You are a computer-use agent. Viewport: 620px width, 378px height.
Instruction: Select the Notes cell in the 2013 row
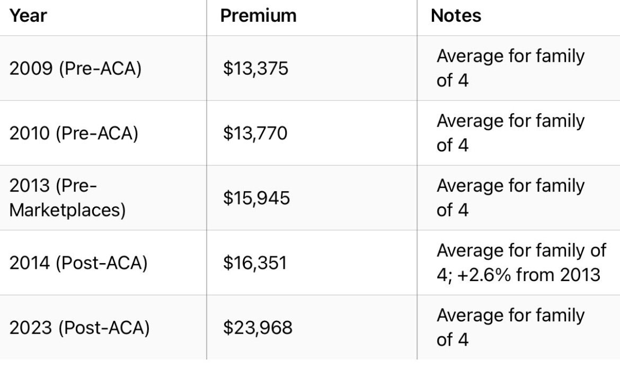pyautogui.click(x=510, y=198)
